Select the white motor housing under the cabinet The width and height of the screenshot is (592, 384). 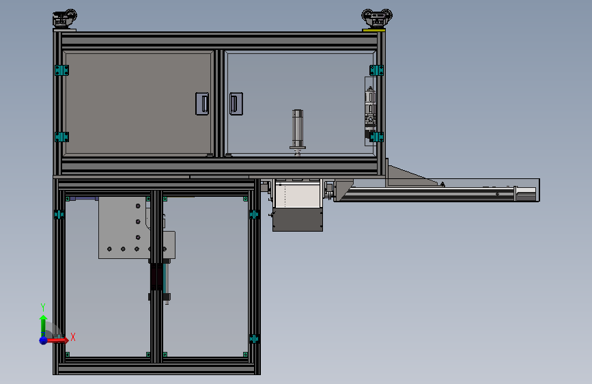298,195
